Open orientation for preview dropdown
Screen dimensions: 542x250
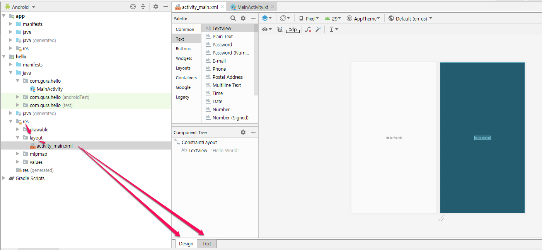(285, 18)
